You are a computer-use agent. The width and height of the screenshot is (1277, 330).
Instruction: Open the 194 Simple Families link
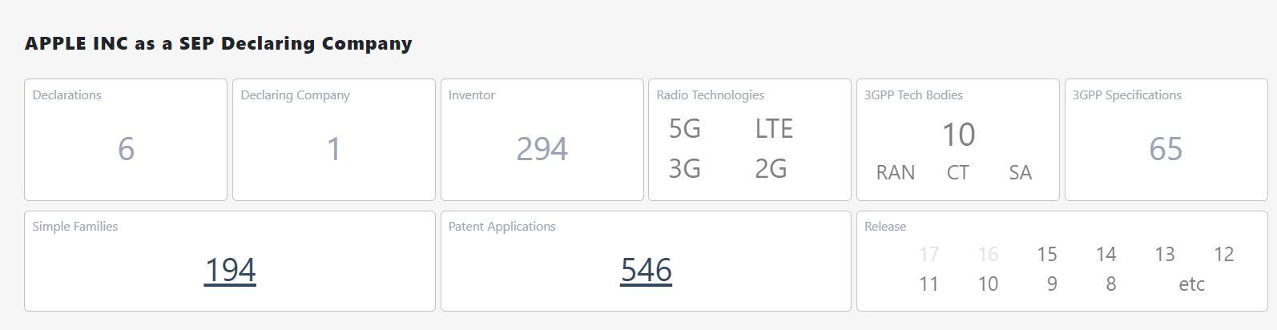(230, 271)
